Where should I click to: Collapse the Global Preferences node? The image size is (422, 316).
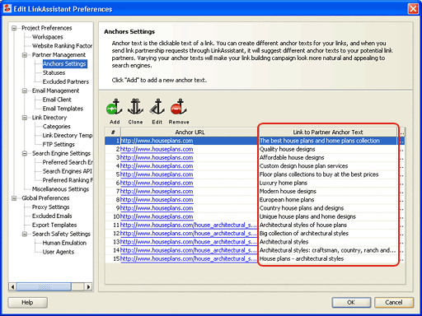point(14,198)
